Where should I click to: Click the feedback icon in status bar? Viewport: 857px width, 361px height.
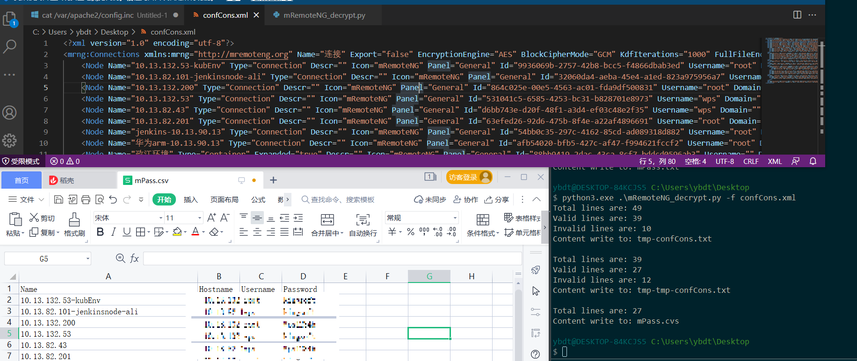[795, 161]
